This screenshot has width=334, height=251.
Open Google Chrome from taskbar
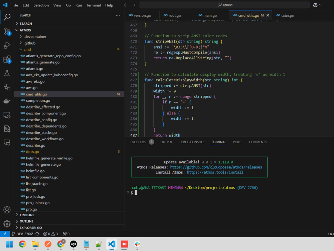tap(22, 244)
